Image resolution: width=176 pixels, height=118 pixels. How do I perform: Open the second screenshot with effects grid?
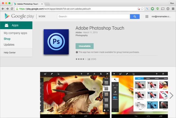(x=140, y=95)
